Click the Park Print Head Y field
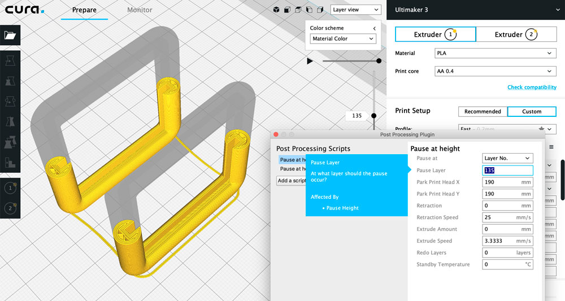This screenshot has width=565, height=301. coord(507,194)
